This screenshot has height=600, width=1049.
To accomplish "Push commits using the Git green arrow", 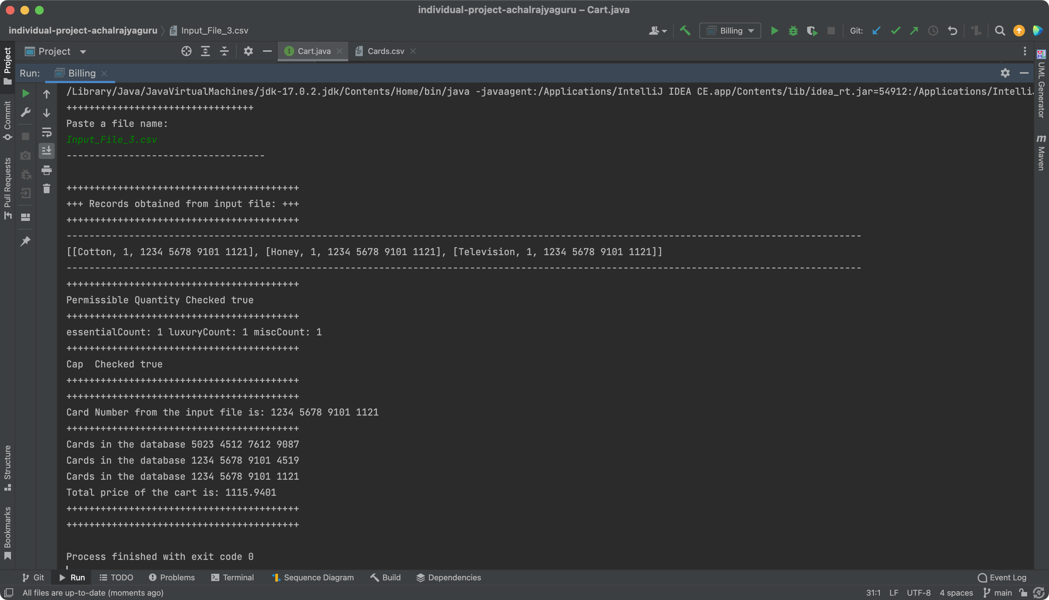I will (x=914, y=31).
